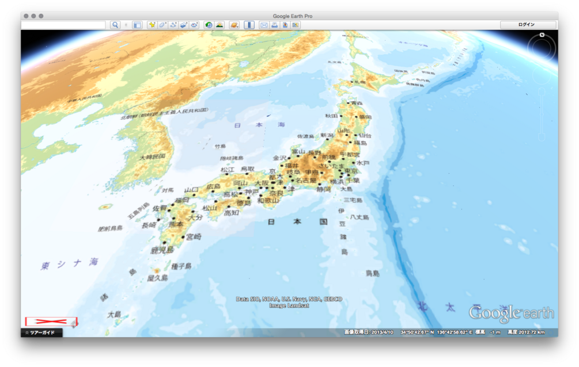579x367 pixels.
Task: Choose the add image overlay tool
Action: click(x=184, y=25)
